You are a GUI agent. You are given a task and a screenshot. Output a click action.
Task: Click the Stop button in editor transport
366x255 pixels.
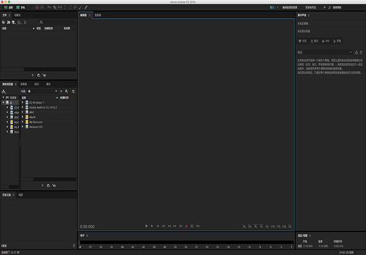point(146,226)
